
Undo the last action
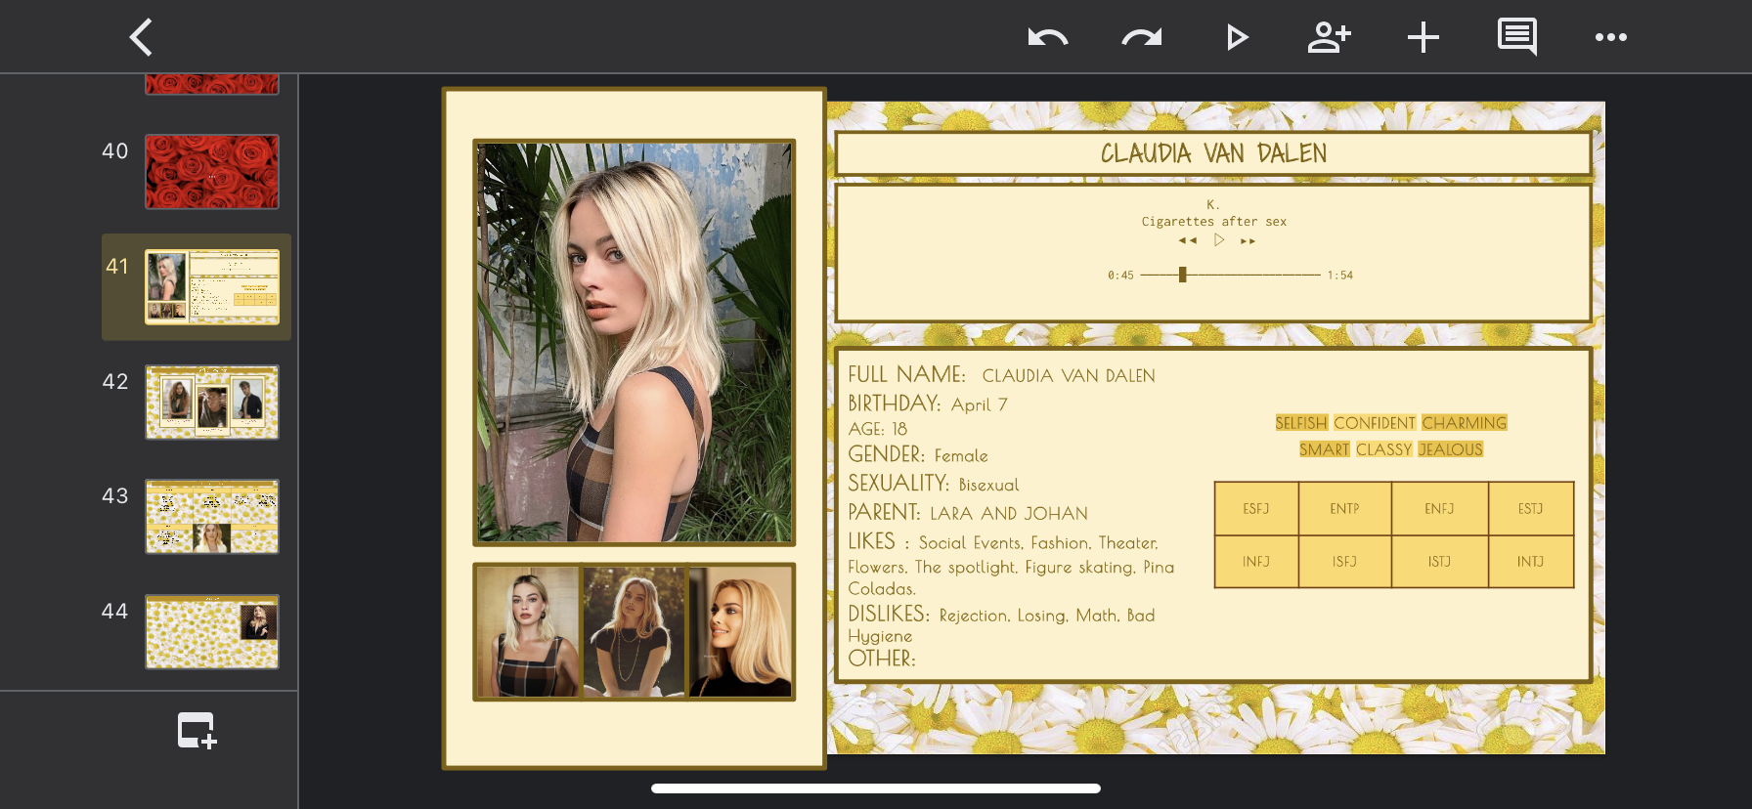click(1048, 38)
